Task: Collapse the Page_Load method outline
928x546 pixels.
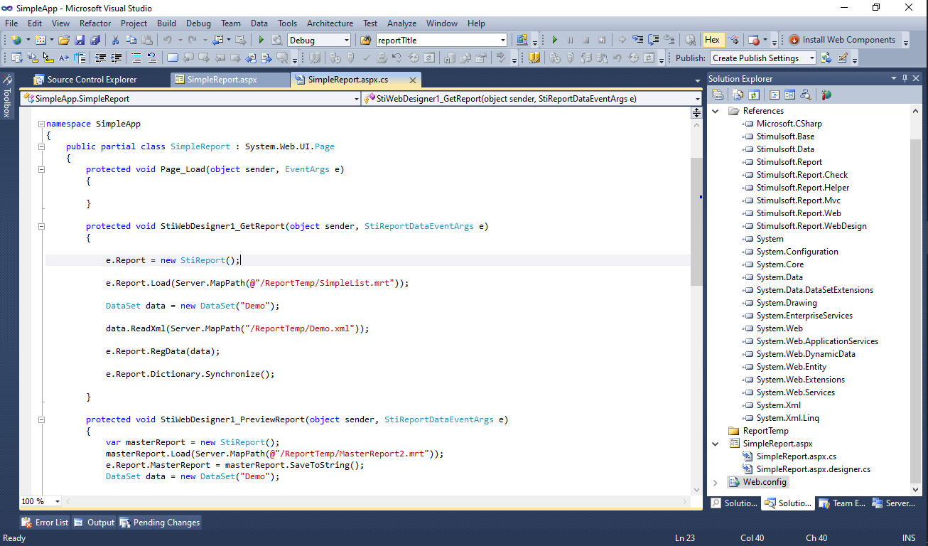Action: (x=42, y=169)
